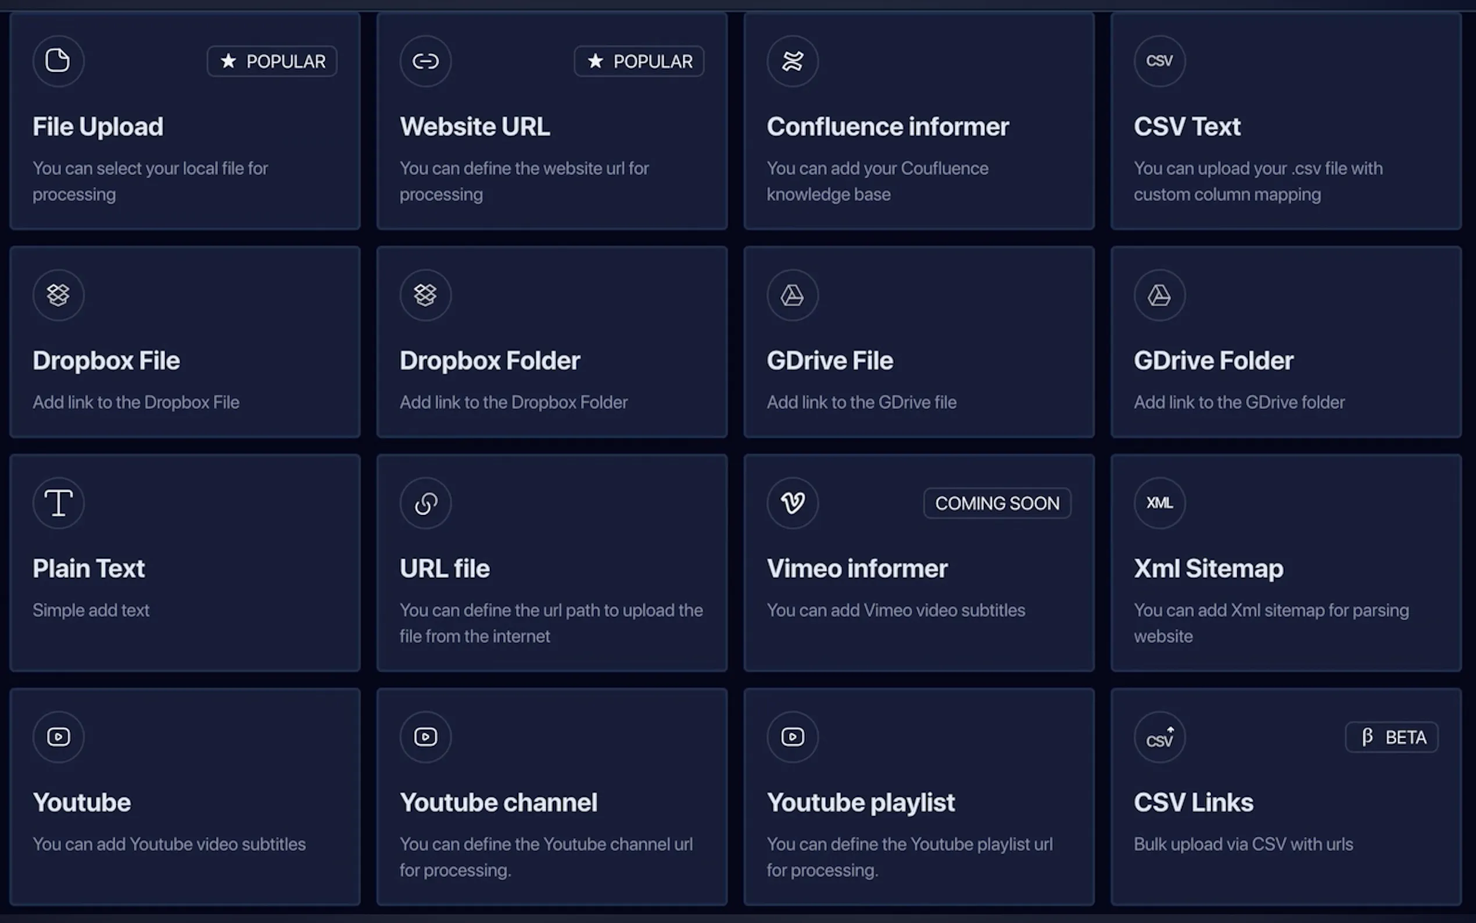Click 'file from the internet' description text
This screenshot has height=923, width=1476.
(x=475, y=636)
